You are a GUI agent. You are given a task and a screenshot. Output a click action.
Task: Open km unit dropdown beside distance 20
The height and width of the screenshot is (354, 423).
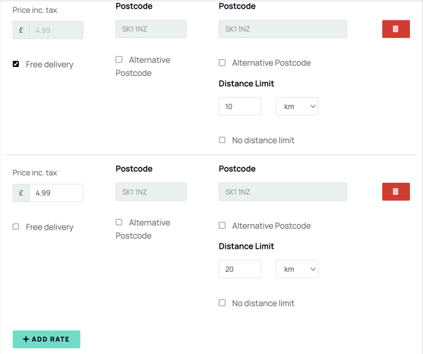point(297,269)
